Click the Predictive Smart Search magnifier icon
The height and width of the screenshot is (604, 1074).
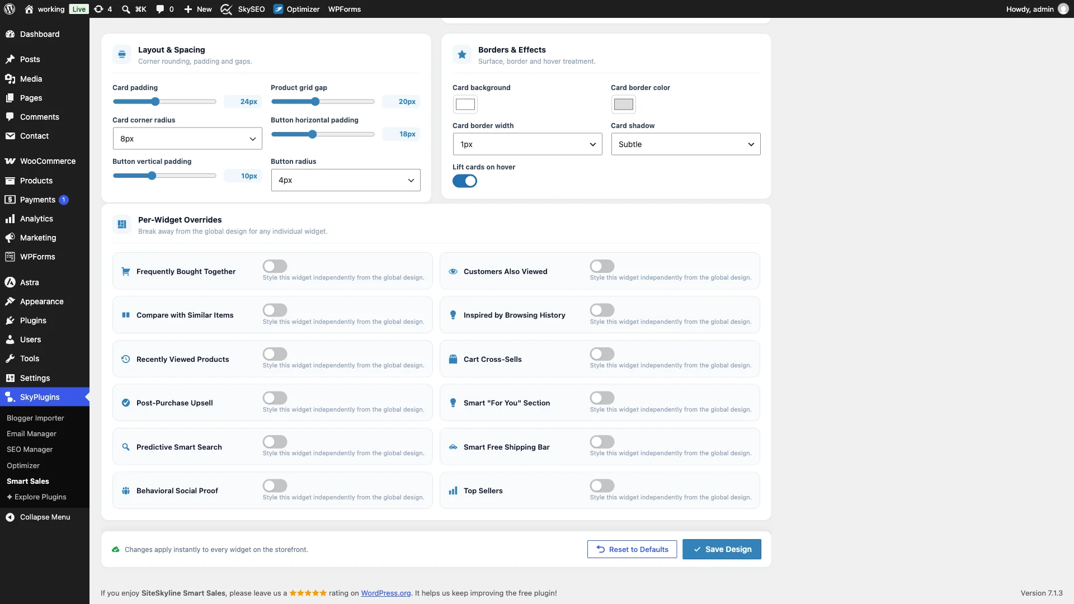126,447
